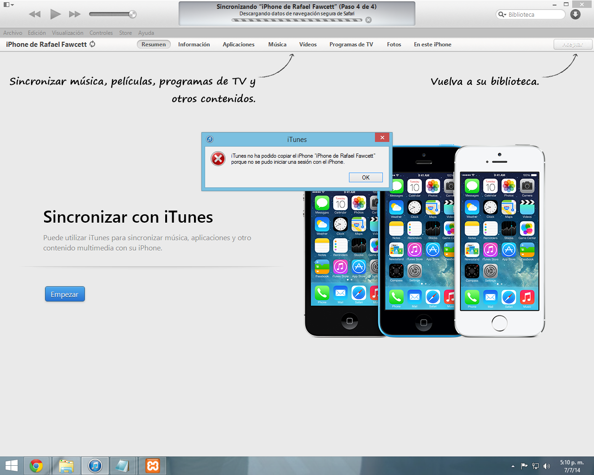The height and width of the screenshot is (475, 594).
Task: Click the App Store icon on white iPhone
Action: (509, 250)
